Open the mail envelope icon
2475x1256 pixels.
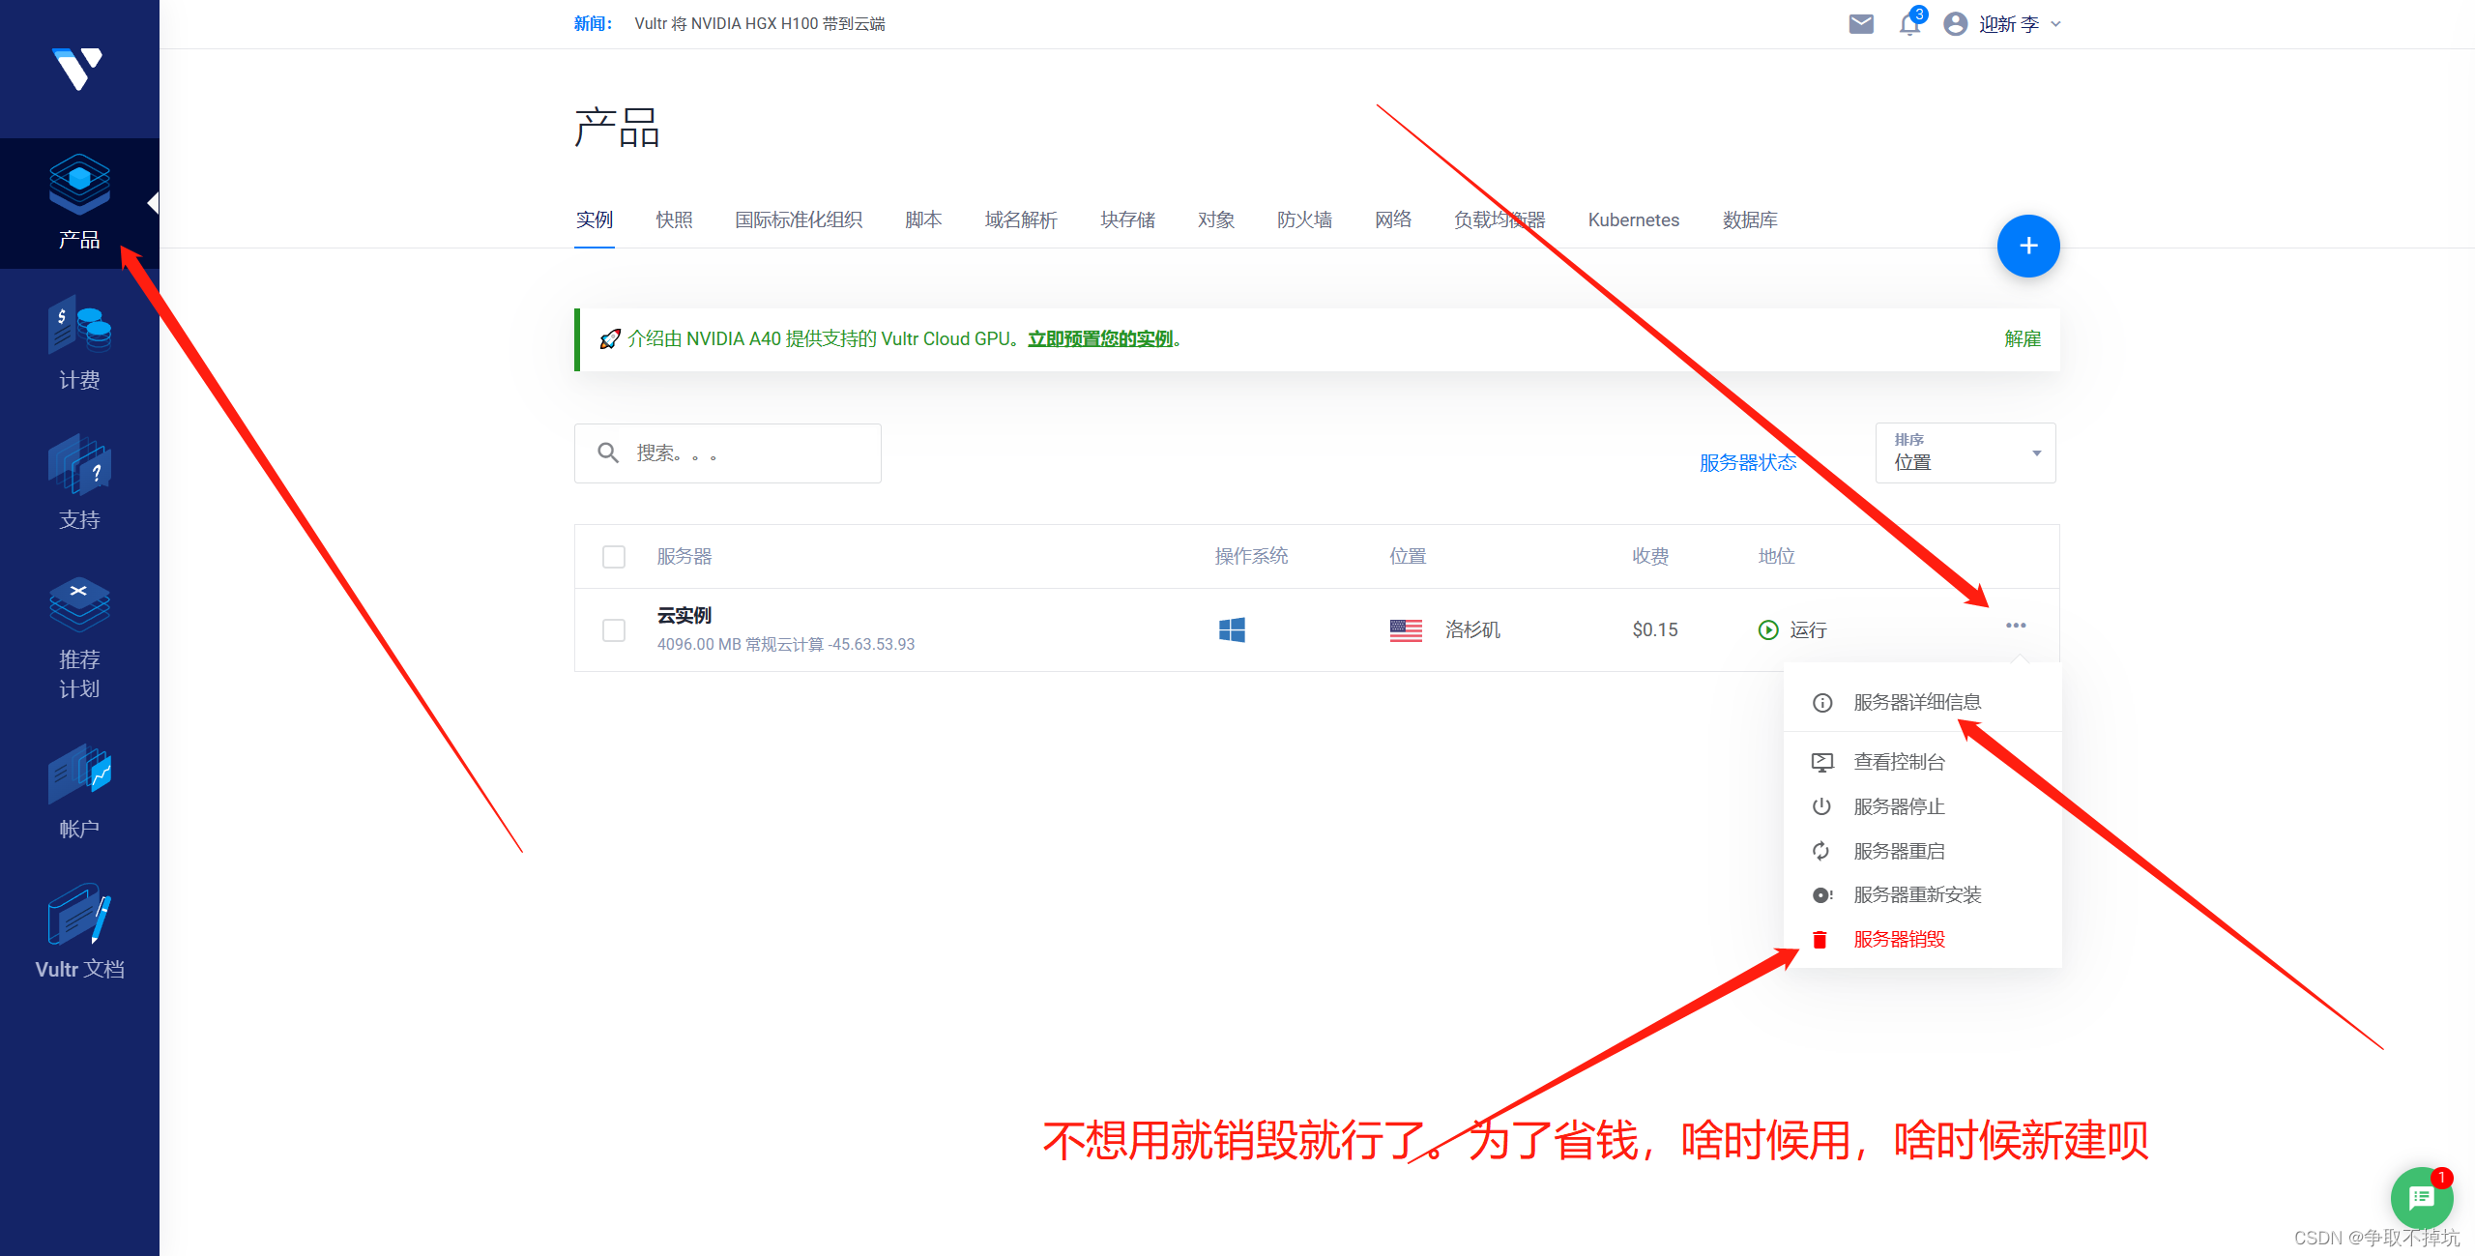(1861, 24)
